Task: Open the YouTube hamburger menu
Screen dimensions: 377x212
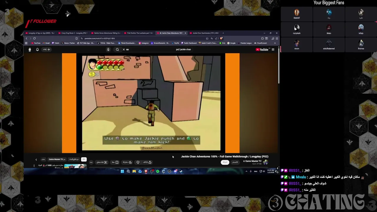Action: (x=273, y=49)
